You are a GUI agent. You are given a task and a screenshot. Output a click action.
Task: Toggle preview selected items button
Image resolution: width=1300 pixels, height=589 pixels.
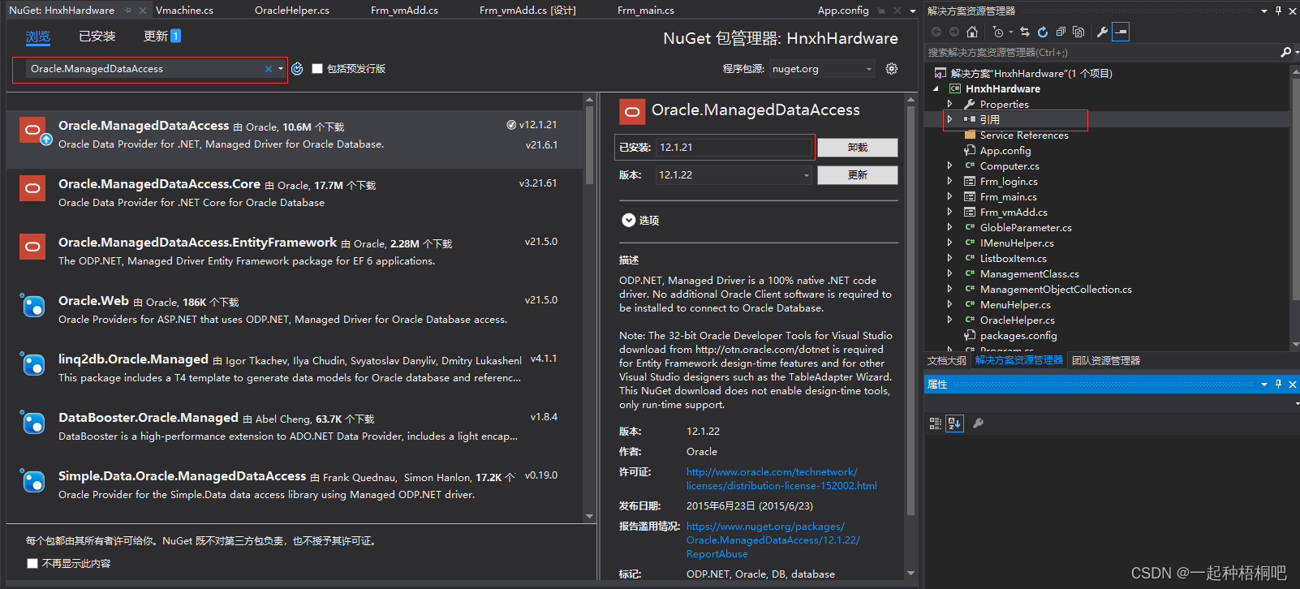(x=1121, y=32)
